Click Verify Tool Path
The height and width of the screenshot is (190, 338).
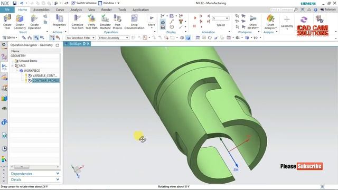(x=91, y=22)
